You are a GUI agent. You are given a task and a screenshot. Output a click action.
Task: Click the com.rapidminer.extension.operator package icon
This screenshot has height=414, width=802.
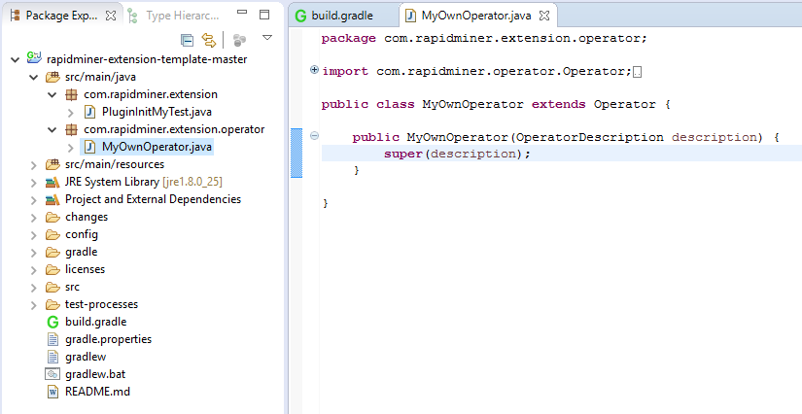(x=71, y=129)
